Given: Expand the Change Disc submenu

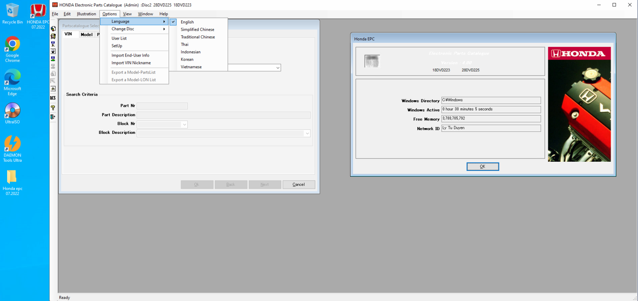Looking at the screenshot, I should point(122,29).
